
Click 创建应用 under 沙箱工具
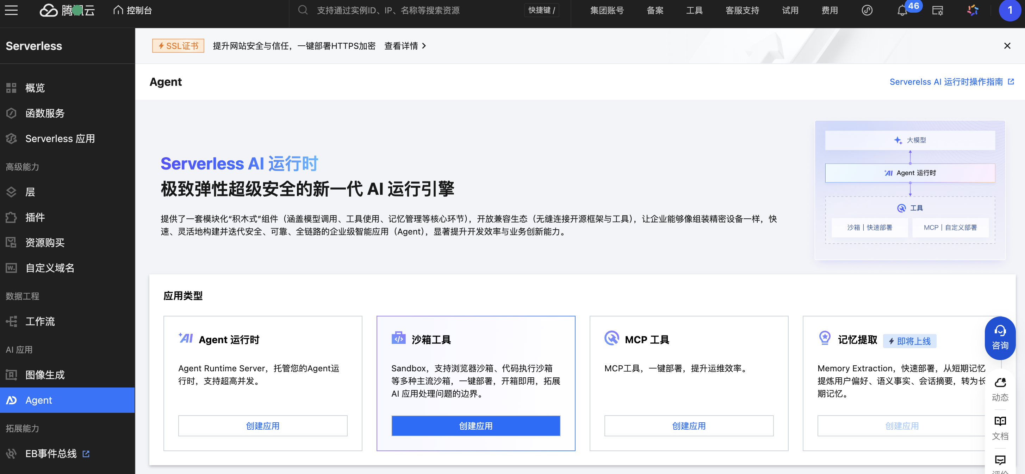tap(476, 426)
